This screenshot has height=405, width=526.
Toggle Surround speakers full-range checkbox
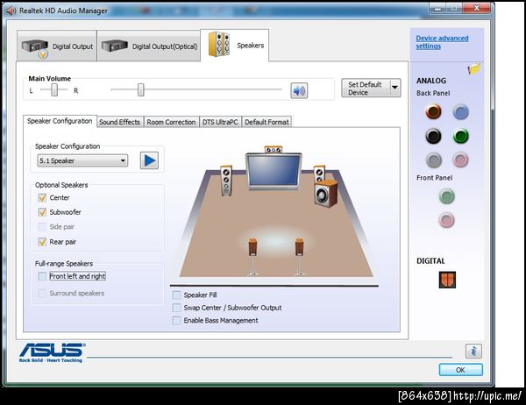tap(42, 293)
